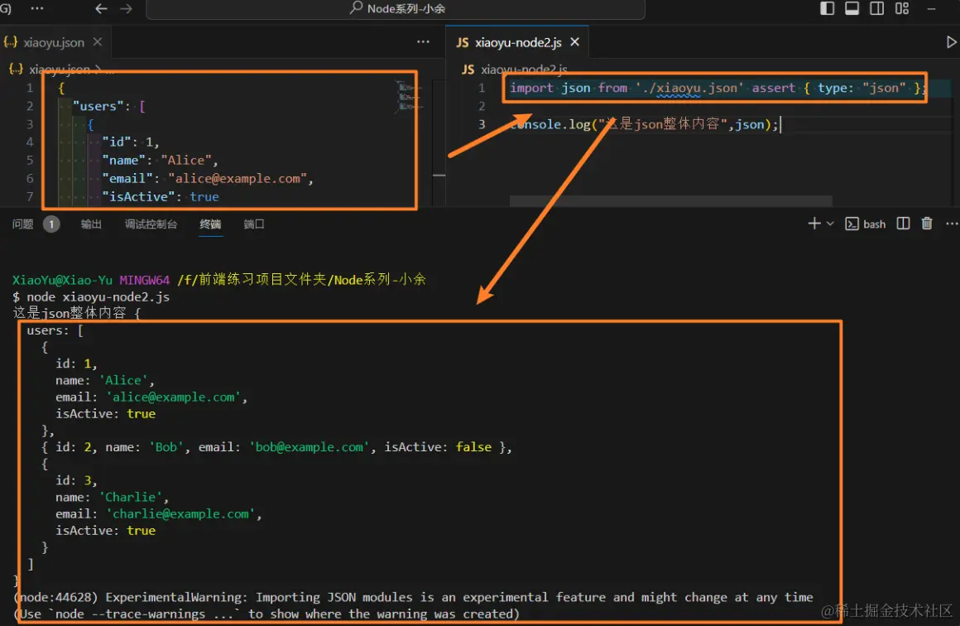Kill terminal with trash icon
The width and height of the screenshot is (960, 626).
tap(927, 224)
